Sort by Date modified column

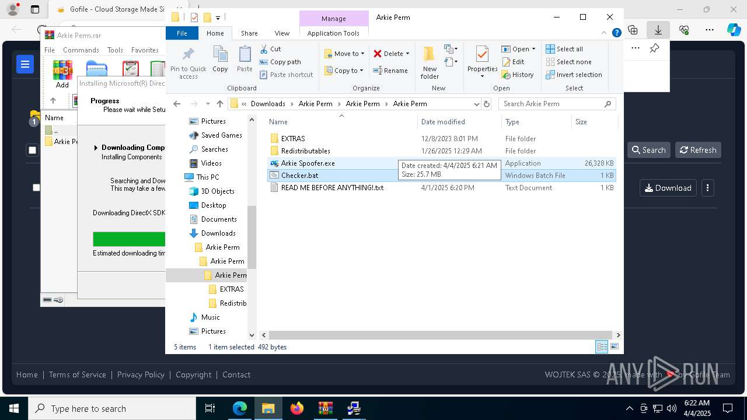(x=459, y=122)
